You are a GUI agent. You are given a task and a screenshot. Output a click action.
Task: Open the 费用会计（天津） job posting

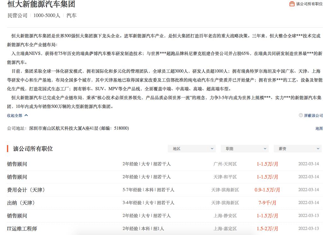tap(26, 190)
